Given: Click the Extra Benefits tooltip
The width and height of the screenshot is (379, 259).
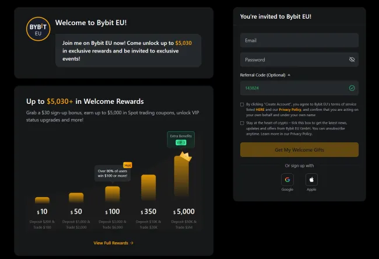Looking at the screenshot, I should (x=181, y=139).
